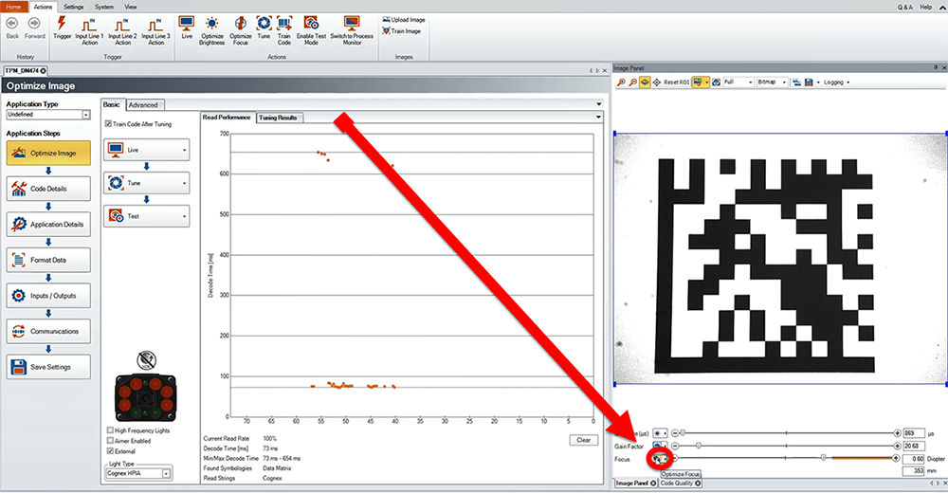948x493 pixels.
Task: Click the Trigger icon in the ribbon
Action: click(x=62, y=27)
